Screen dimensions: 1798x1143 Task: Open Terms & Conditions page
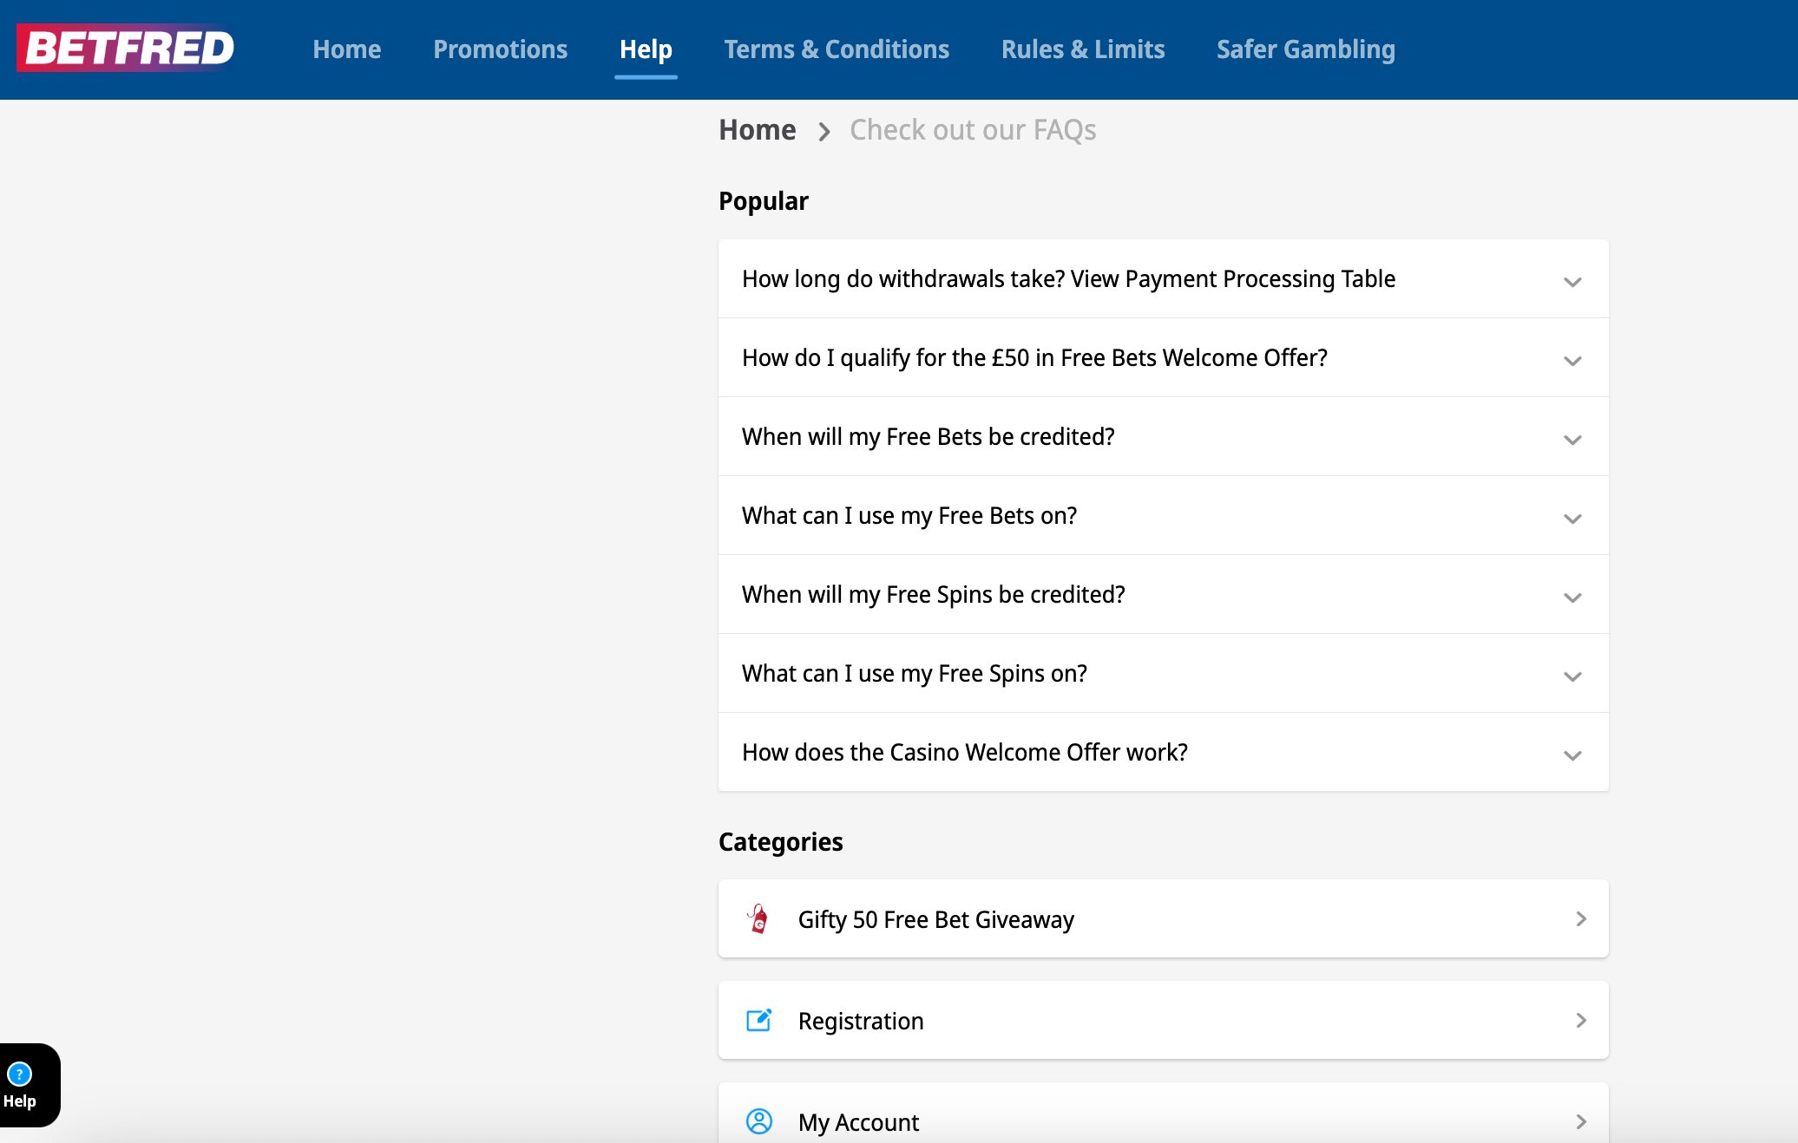[837, 49]
